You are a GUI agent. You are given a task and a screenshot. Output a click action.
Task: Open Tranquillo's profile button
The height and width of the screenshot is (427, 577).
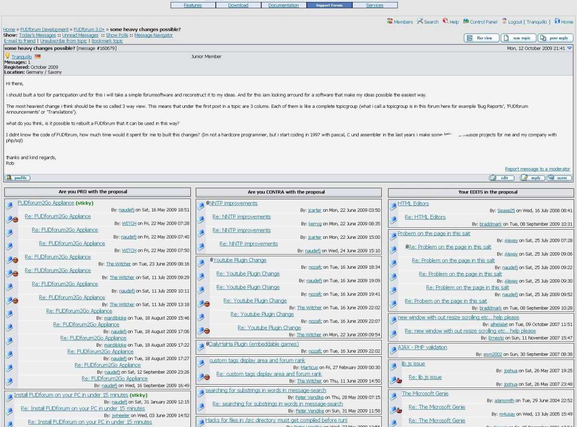point(17,178)
